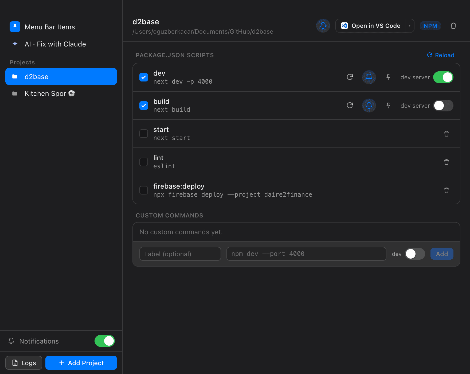Image resolution: width=470 pixels, height=374 pixels.
Task: Toggle the bell icon on the build script
Action: point(369,106)
